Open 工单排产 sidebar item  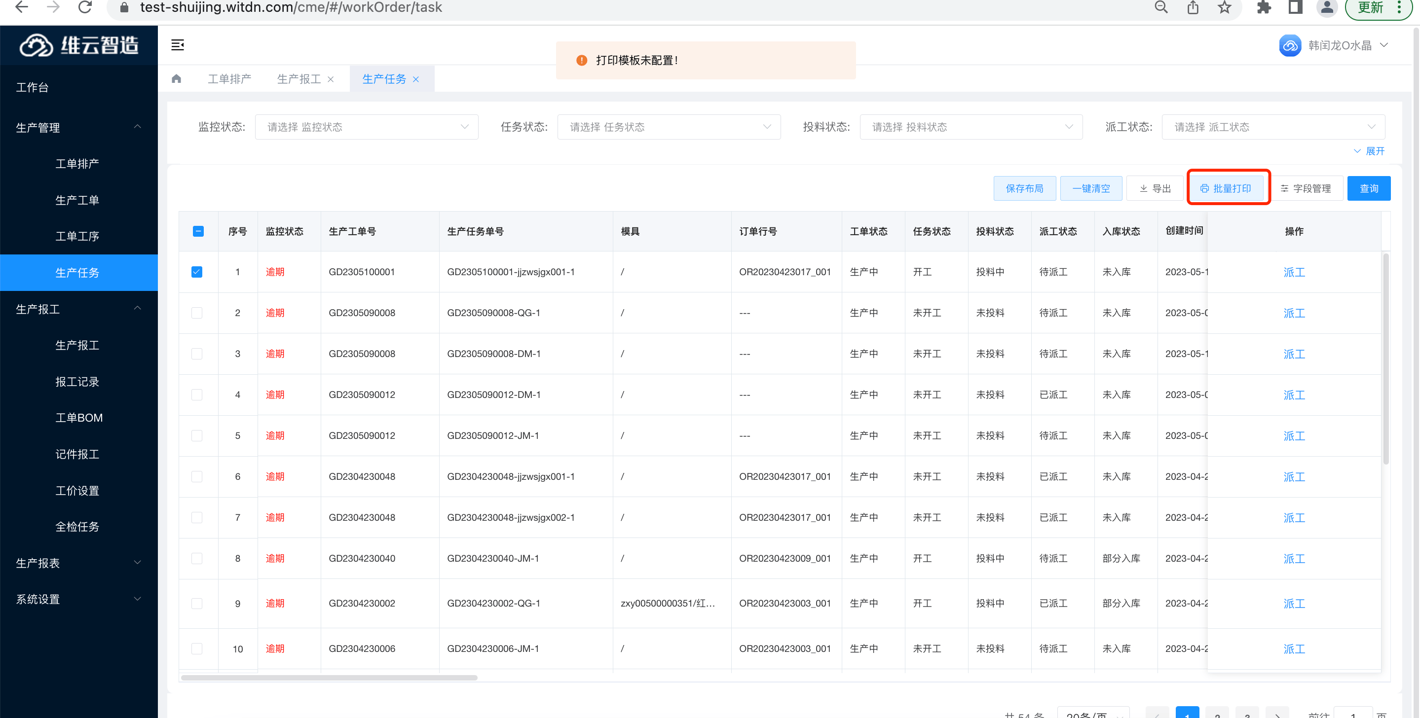(79, 164)
